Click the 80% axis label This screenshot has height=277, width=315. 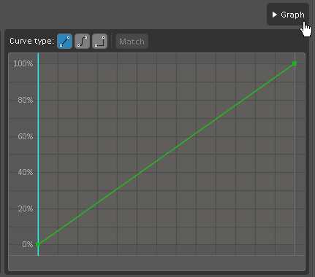point(26,100)
